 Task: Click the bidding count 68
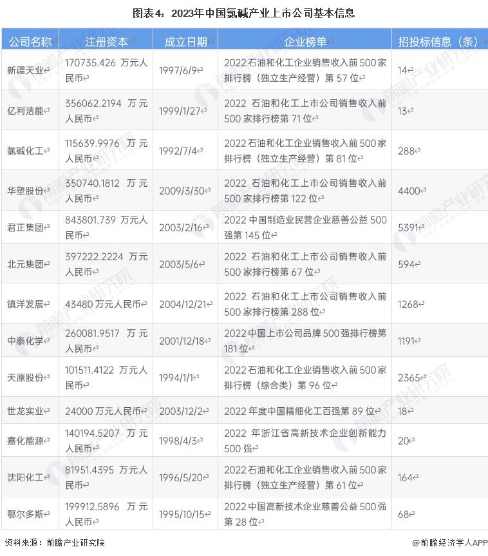pos(403,514)
